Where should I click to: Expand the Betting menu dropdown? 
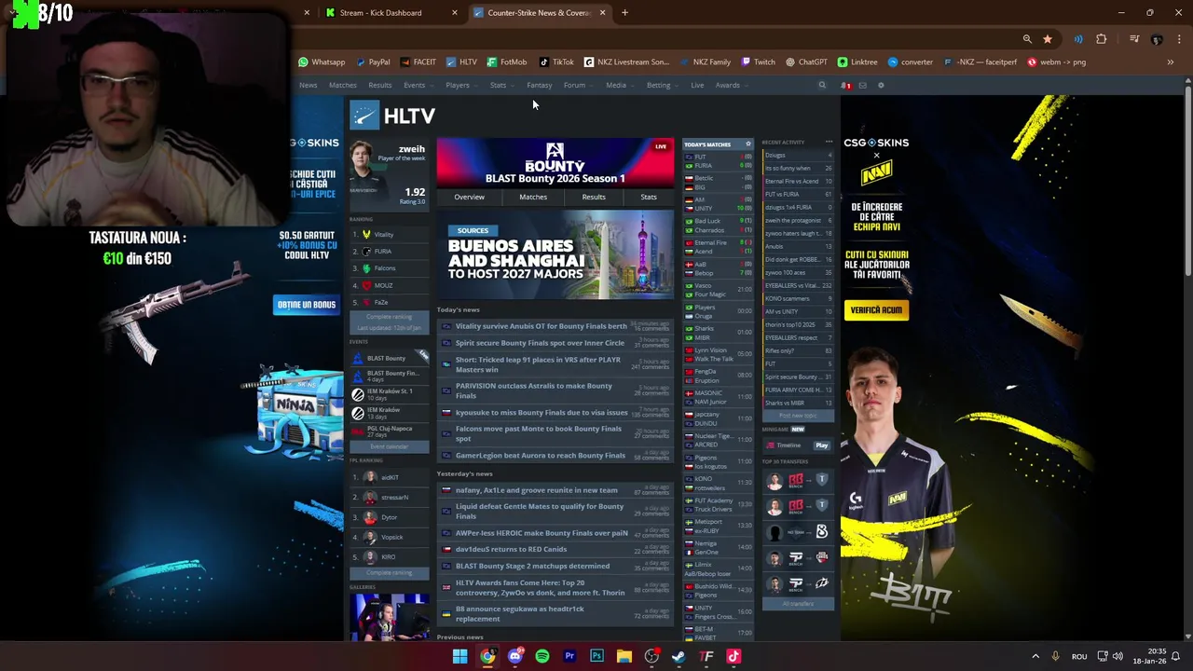(661, 86)
